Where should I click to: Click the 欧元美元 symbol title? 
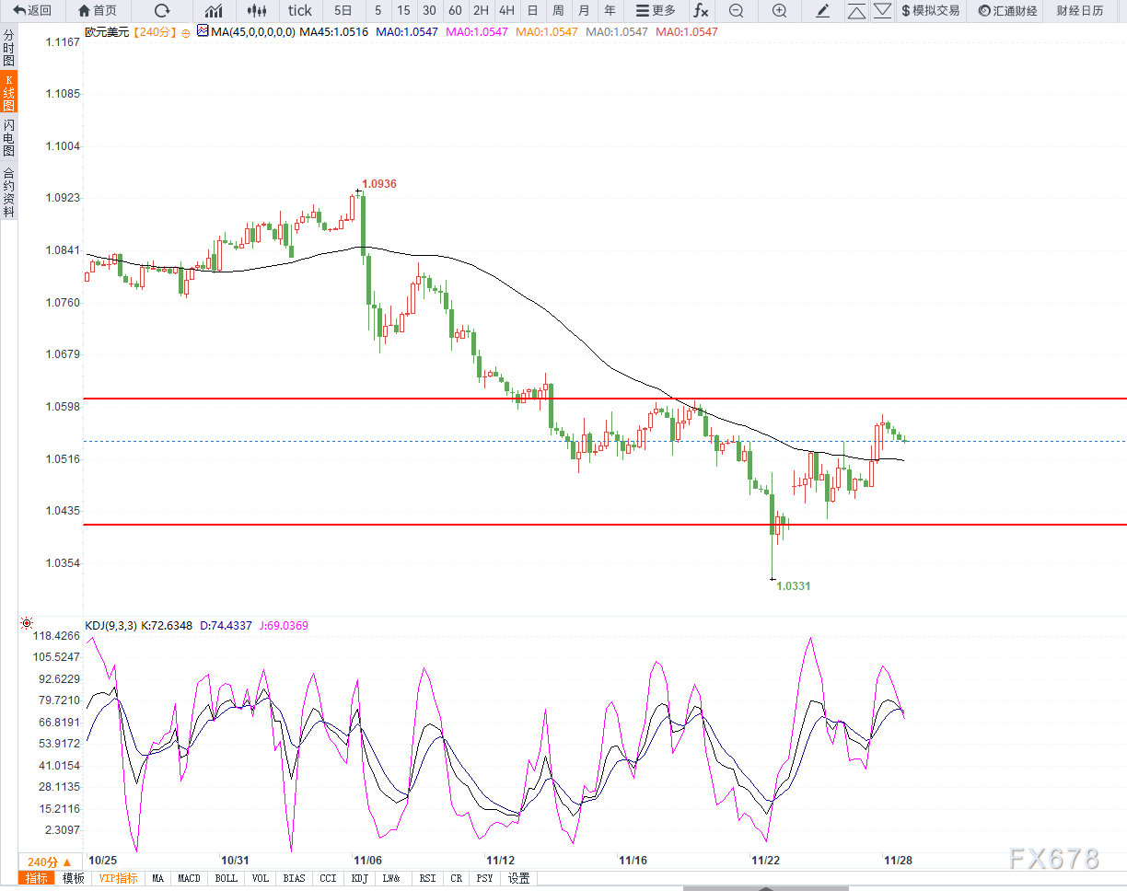[x=108, y=32]
